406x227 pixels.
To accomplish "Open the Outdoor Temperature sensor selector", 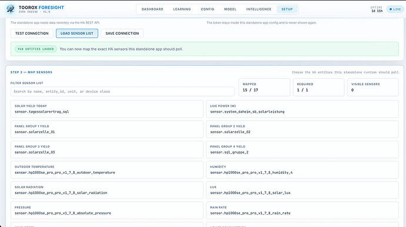I will click(107, 170).
